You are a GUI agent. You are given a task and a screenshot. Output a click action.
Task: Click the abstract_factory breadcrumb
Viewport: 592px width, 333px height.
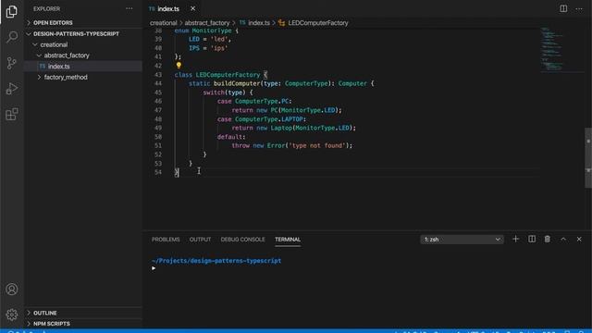point(207,23)
